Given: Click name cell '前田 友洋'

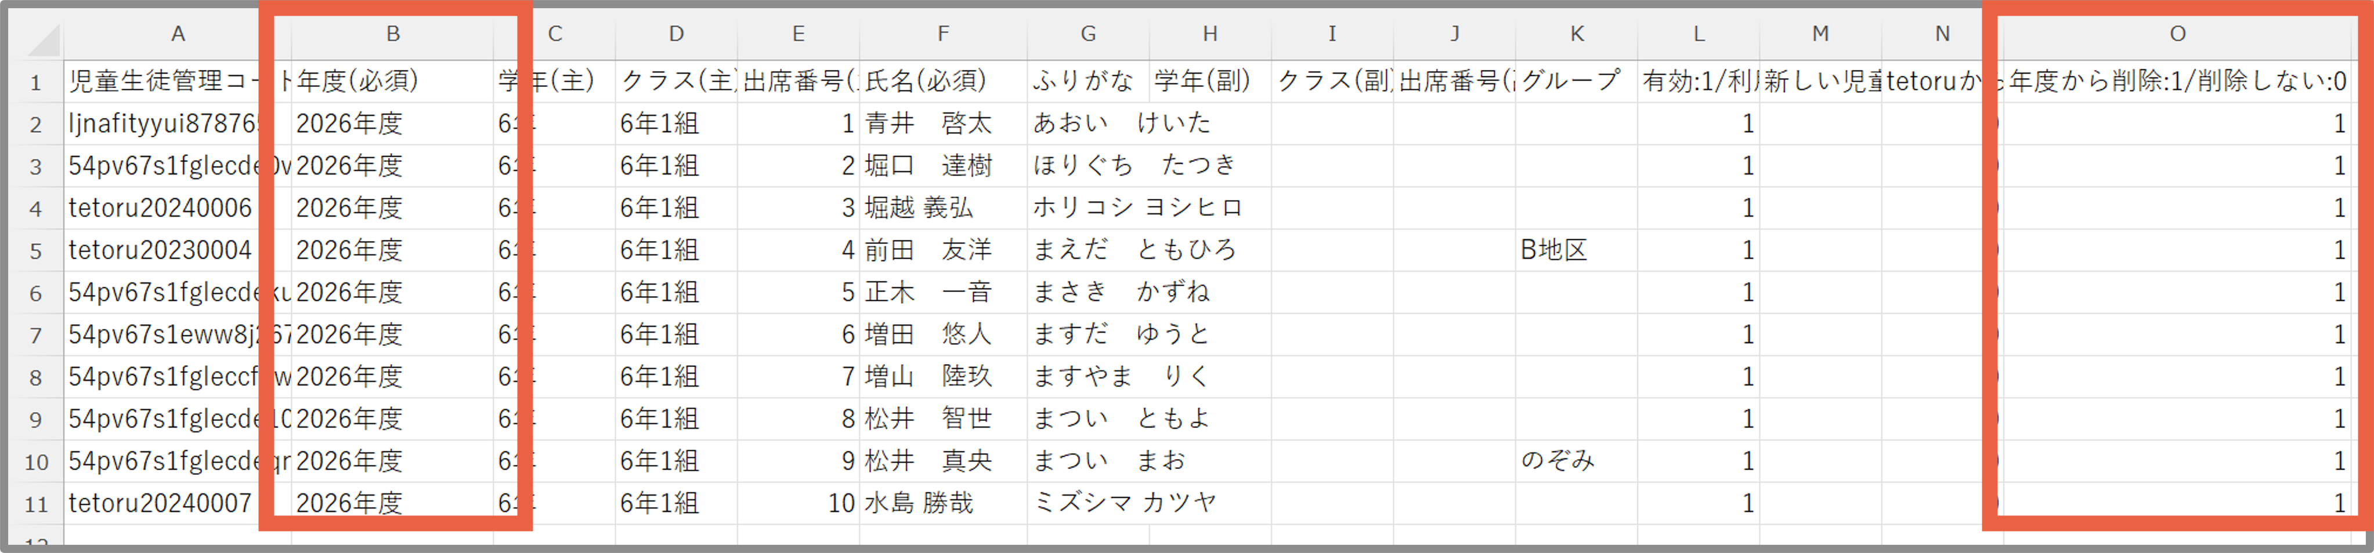Looking at the screenshot, I should 943,250.
